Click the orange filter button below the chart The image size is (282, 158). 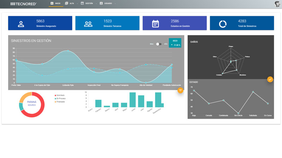point(180,90)
